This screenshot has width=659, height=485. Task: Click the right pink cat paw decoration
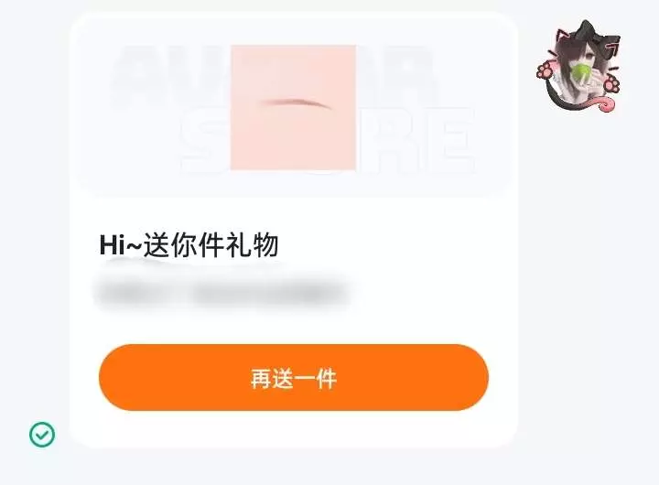click(611, 84)
